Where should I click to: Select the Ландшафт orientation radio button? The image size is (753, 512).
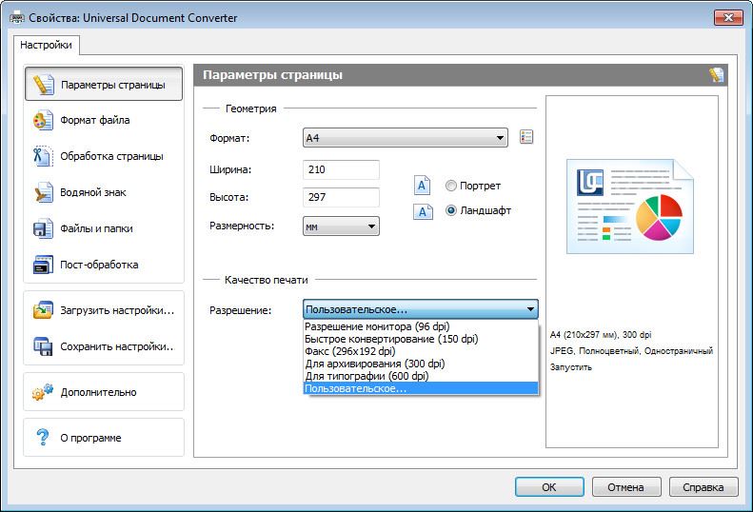(451, 210)
